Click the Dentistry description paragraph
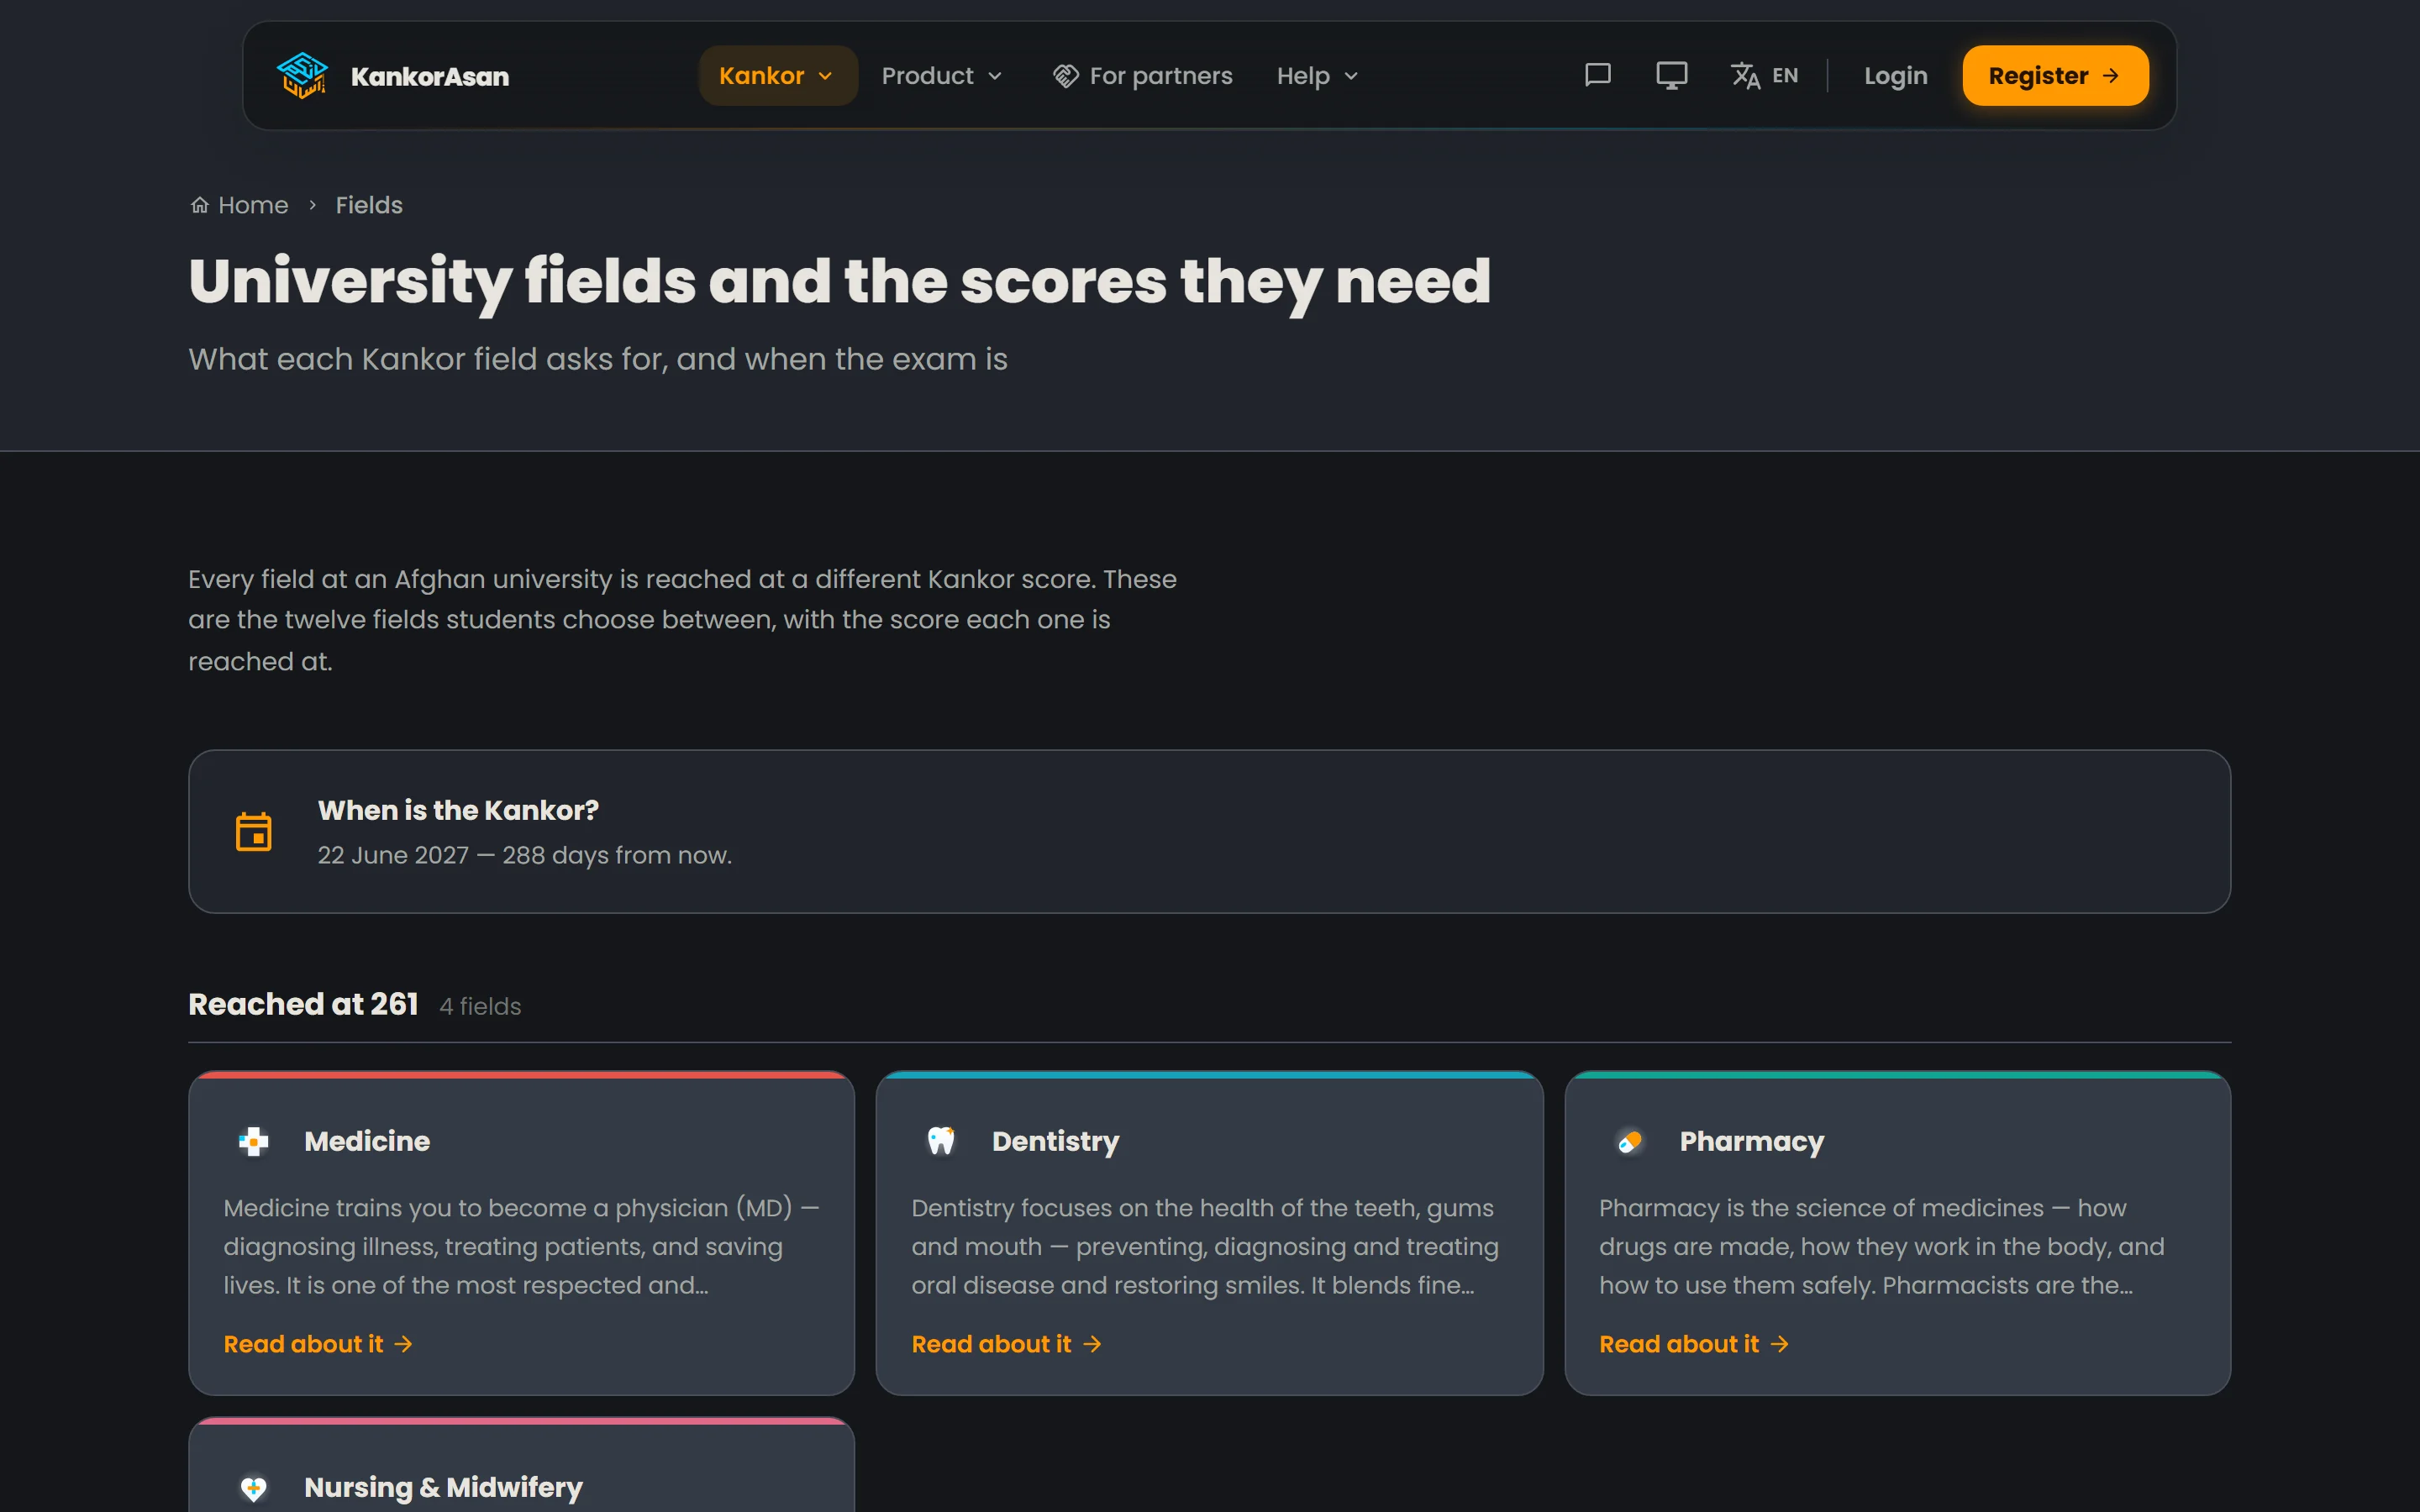The height and width of the screenshot is (1512, 2420). click(1205, 1246)
